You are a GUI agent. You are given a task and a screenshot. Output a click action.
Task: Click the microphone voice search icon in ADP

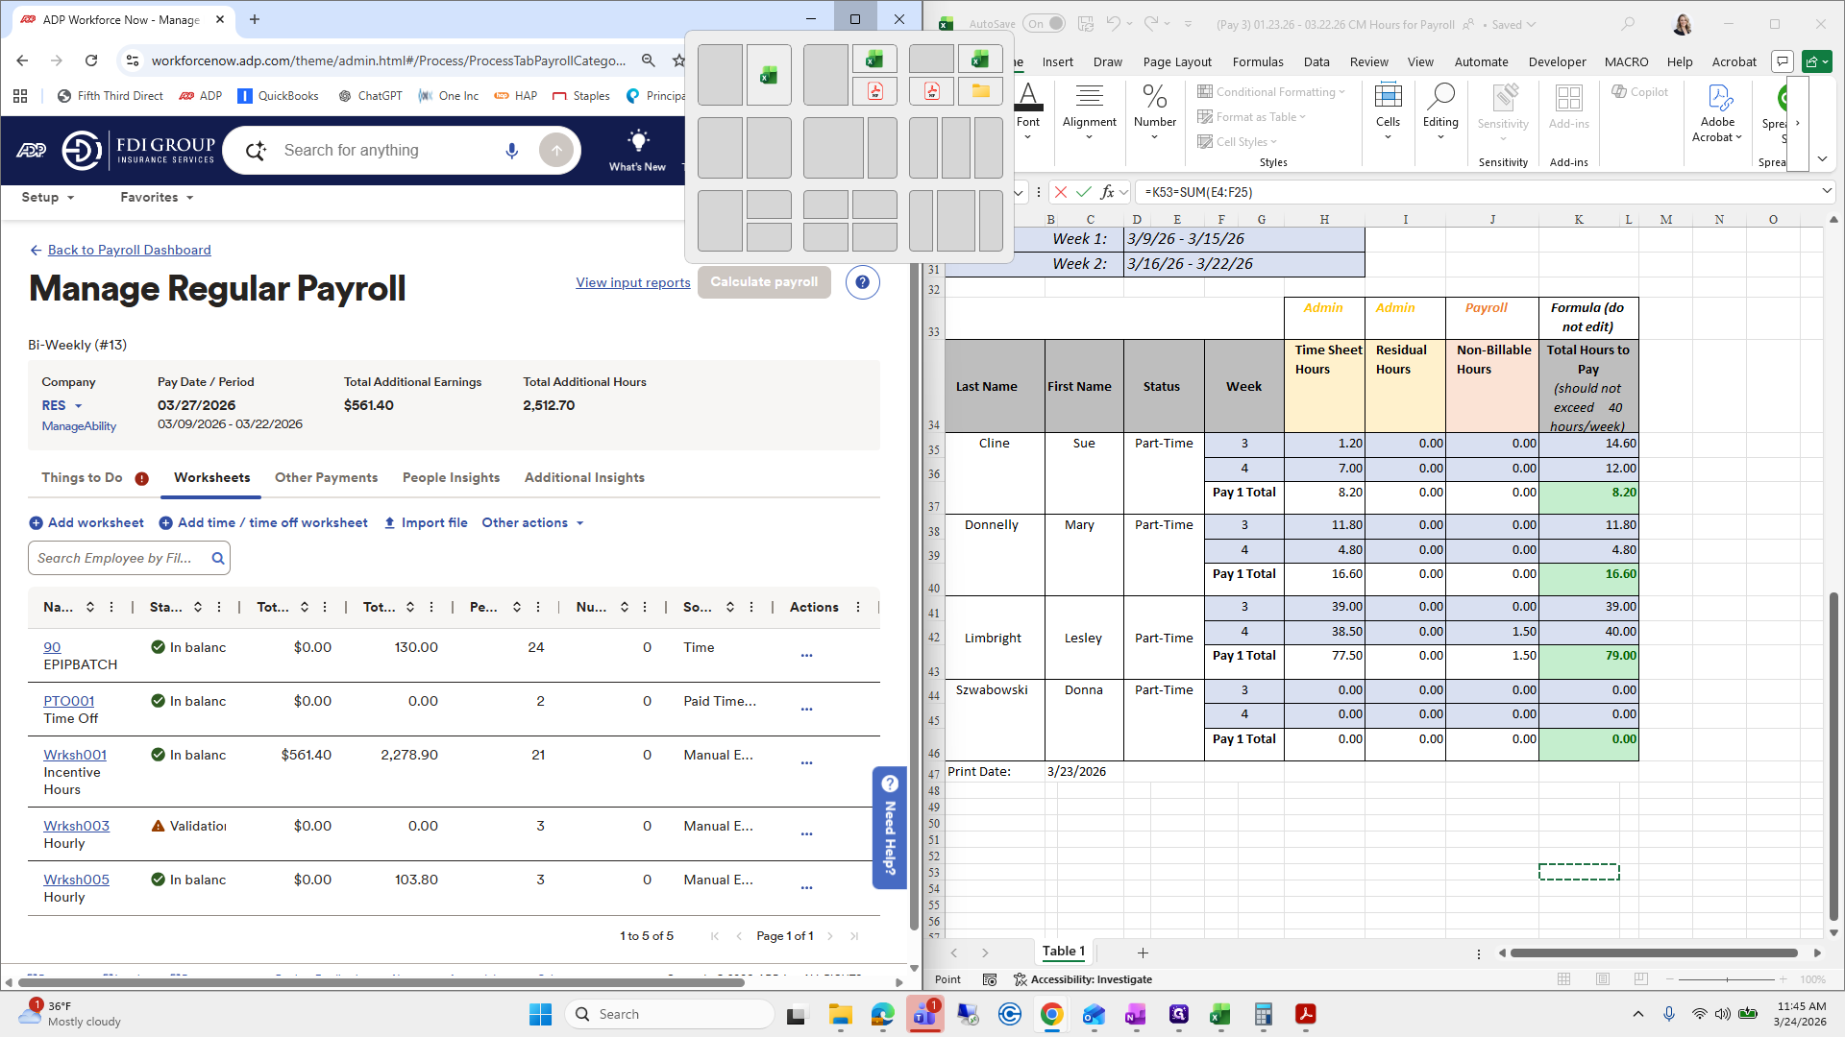(x=511, y=151)
